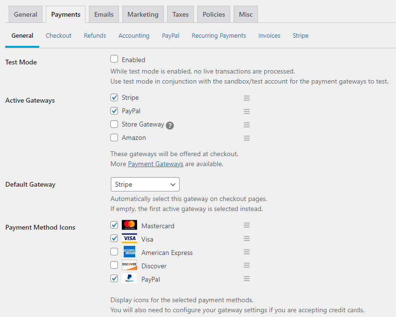The image size is (396, 317).
Task: Uncheck the Visa payment icon checkbox
Action: pos(114,238)
